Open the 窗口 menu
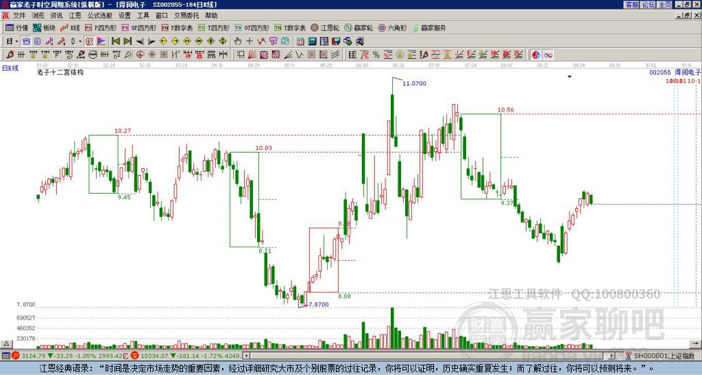Image resolution: width=702 pixels, height=375 pixels. 162,16
